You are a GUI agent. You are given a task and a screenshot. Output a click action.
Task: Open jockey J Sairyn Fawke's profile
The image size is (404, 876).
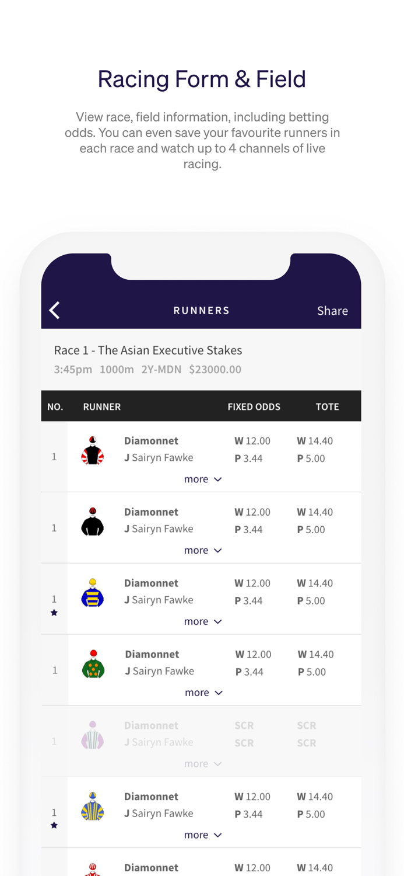click(157, 457)
